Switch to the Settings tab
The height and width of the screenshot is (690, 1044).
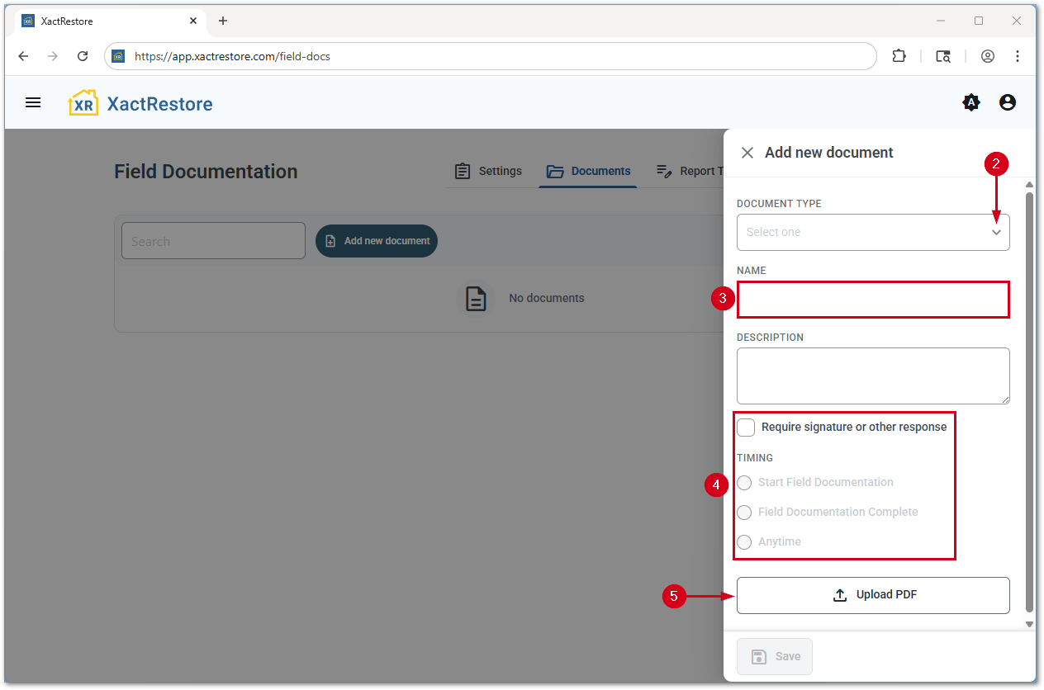click(489, 171)
